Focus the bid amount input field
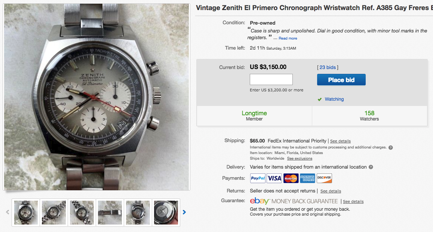Image resolution: width=433 pixels, height=232 pixels. tap(271, 79)
